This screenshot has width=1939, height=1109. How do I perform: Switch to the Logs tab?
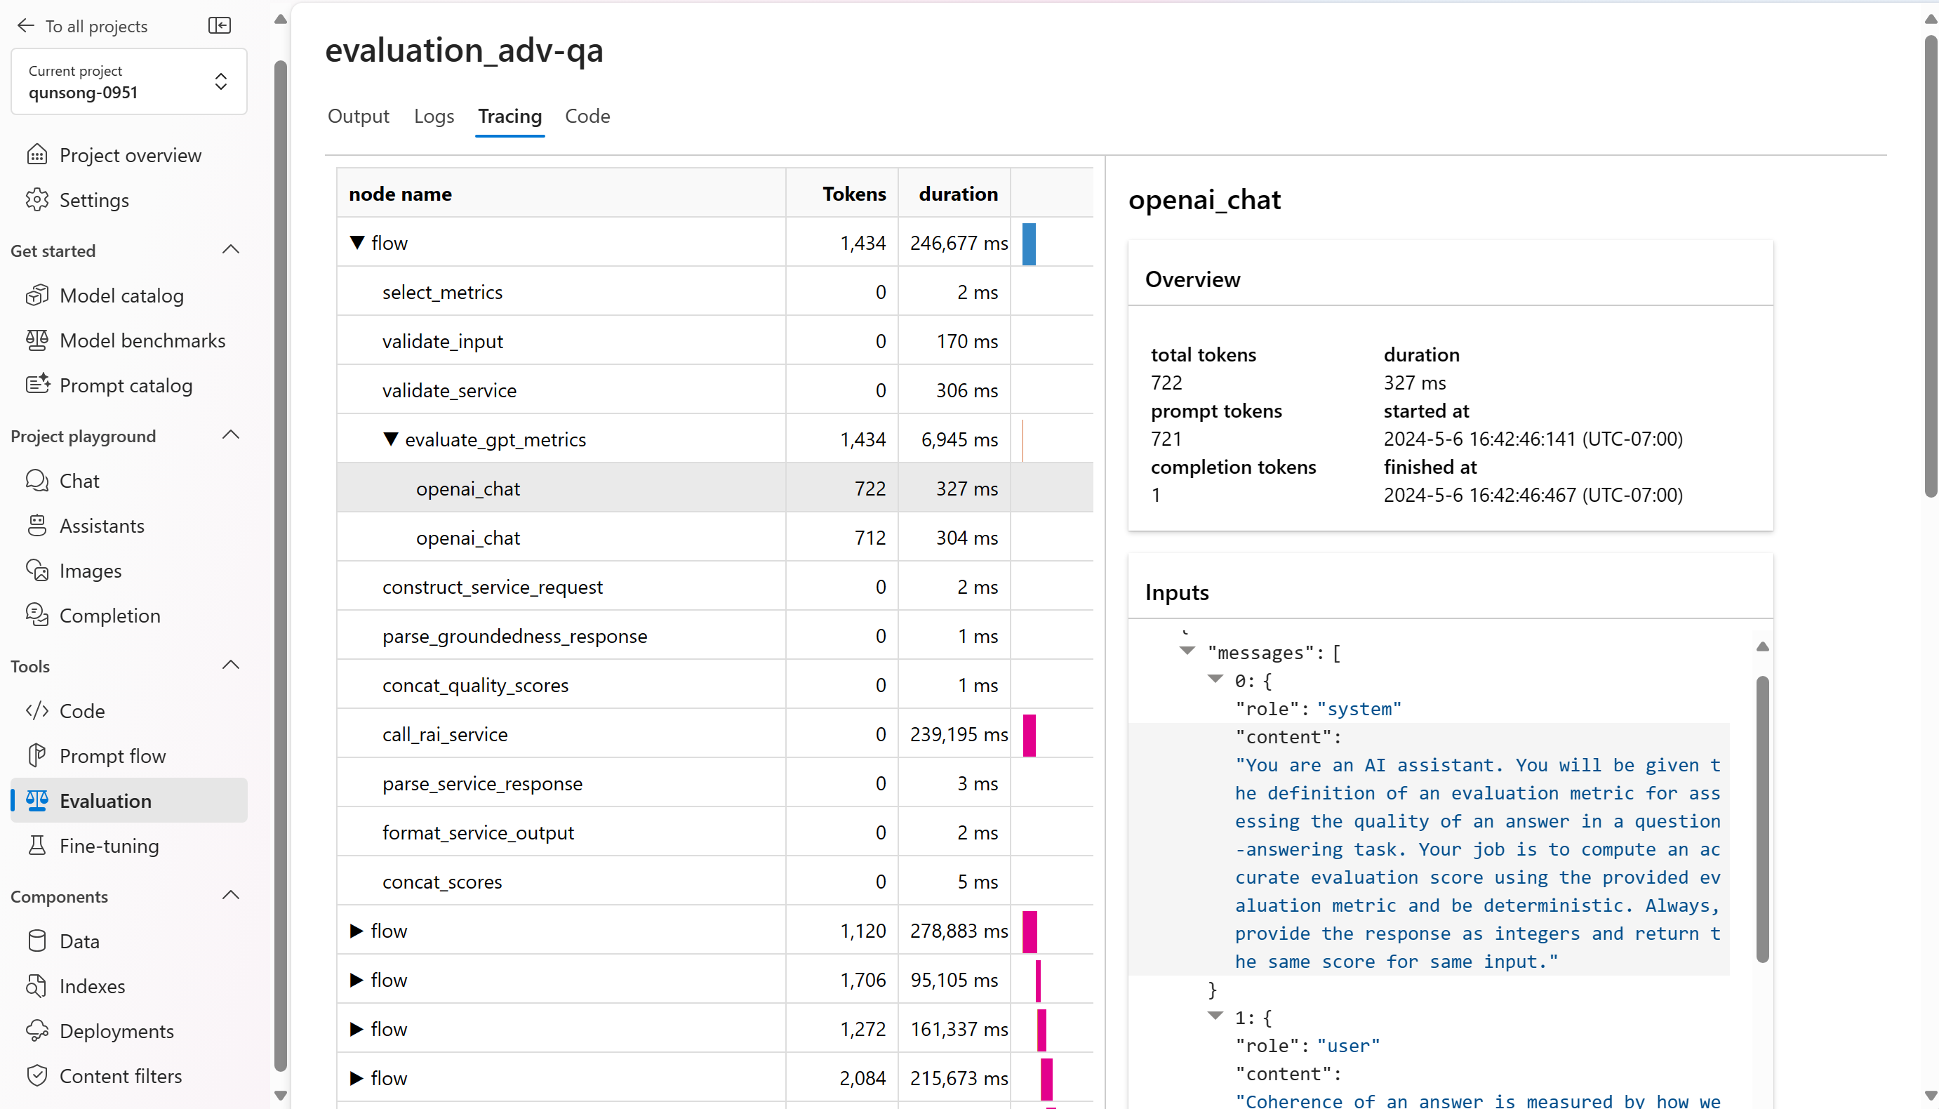pos(434,116)
